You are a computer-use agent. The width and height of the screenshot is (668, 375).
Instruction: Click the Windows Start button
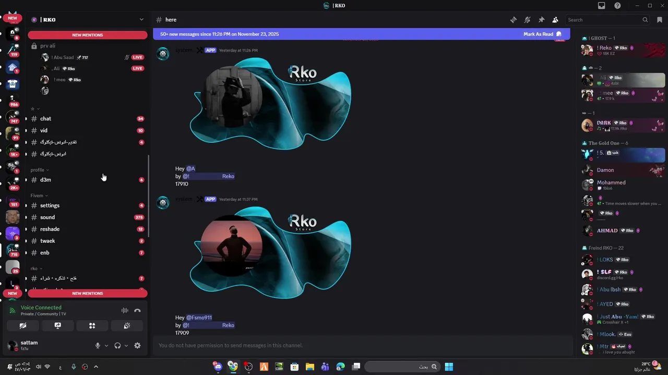click(449, 367)
